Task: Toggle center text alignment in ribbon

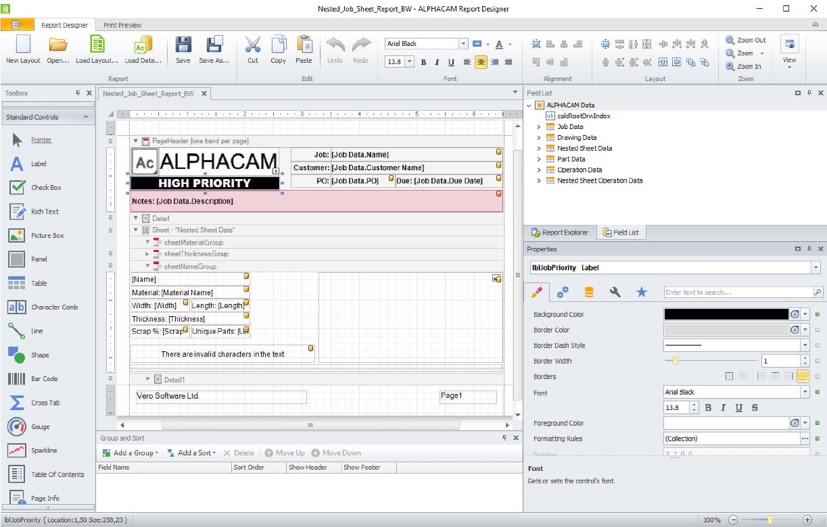Action: click(x=481, y=61)
